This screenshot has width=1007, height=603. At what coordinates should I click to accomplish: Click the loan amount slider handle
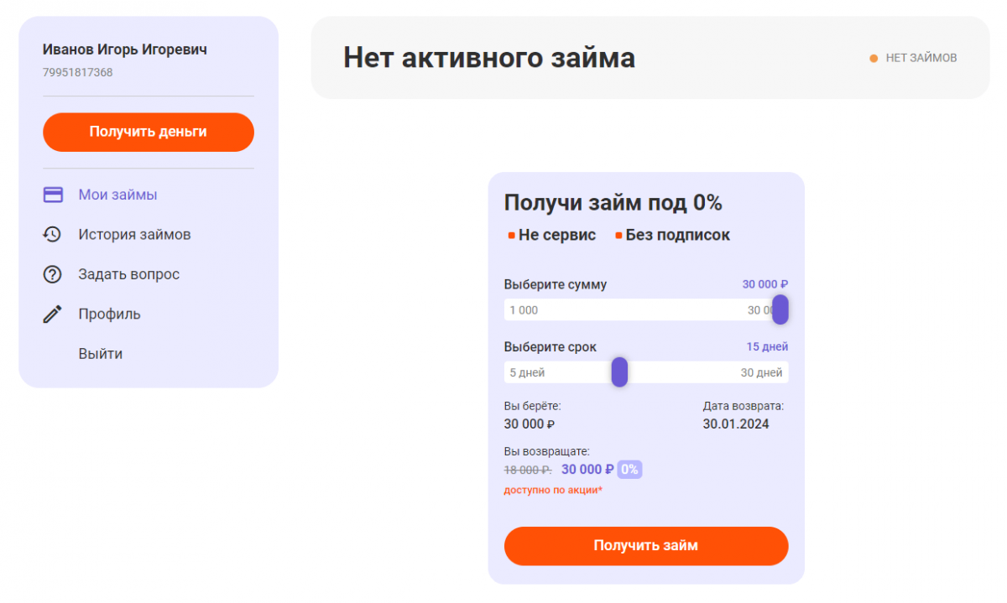coord(780,309)
